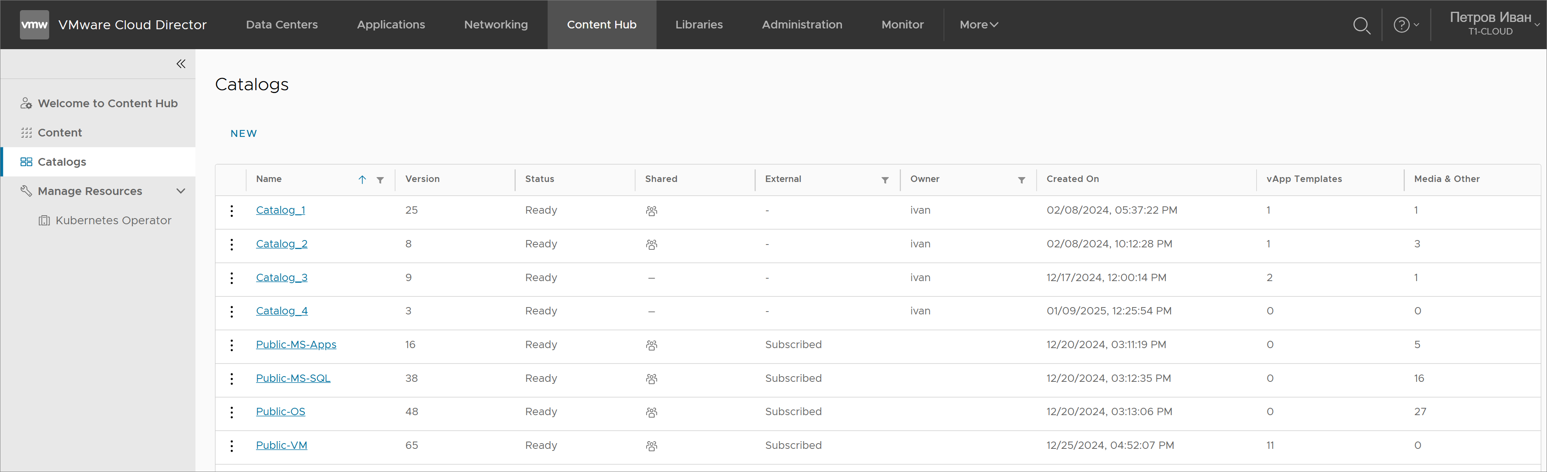Go to Networking tab

click(496, 25)
